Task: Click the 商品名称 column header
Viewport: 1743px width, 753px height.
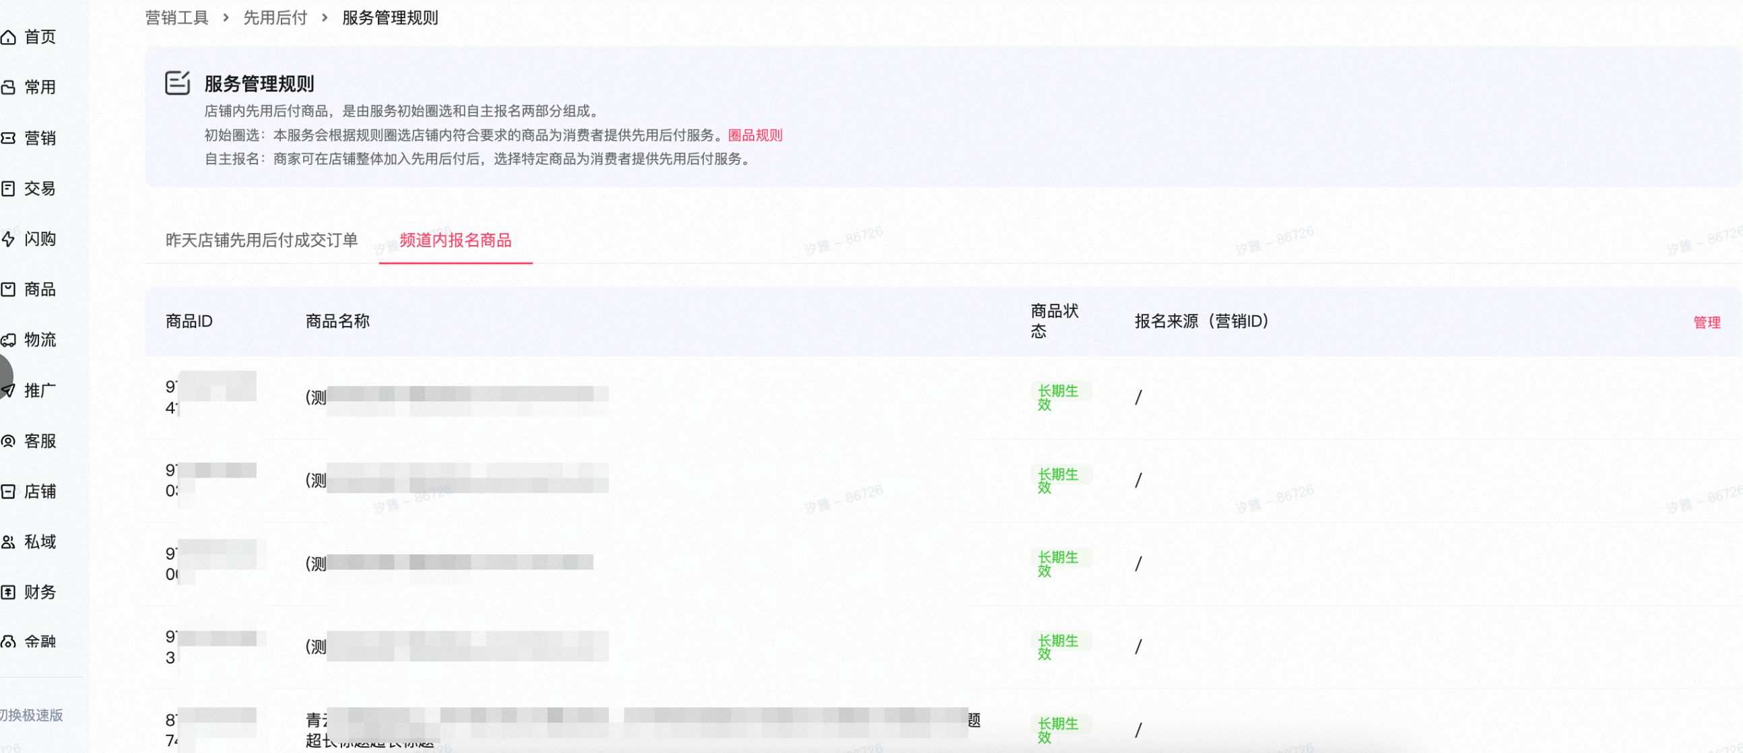Action: click(x=337, y=321)
